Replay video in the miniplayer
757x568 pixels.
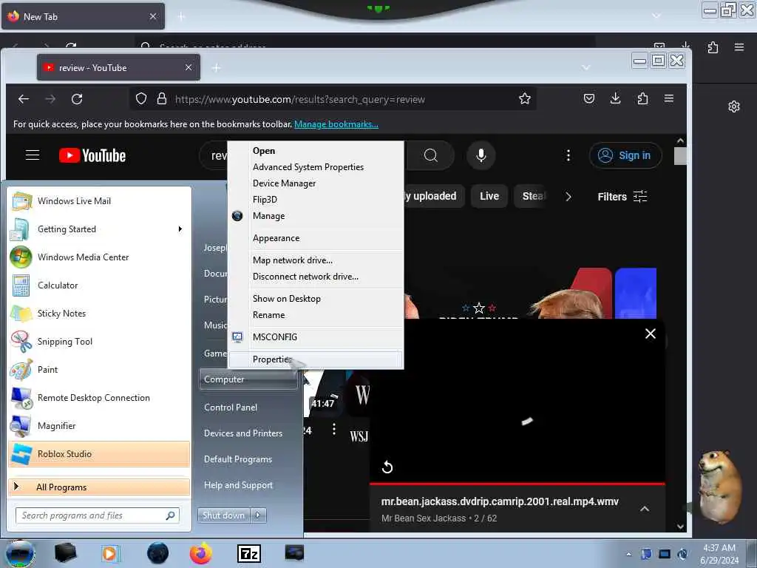click(x=387, y=467)
